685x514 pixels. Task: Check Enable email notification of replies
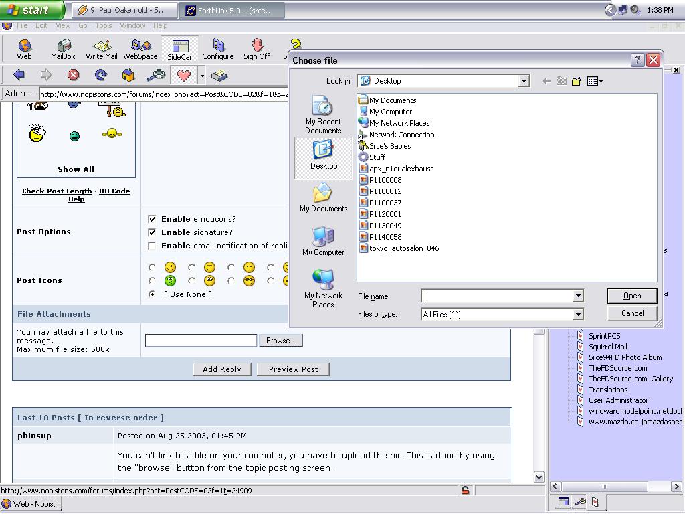pos(153,246)
